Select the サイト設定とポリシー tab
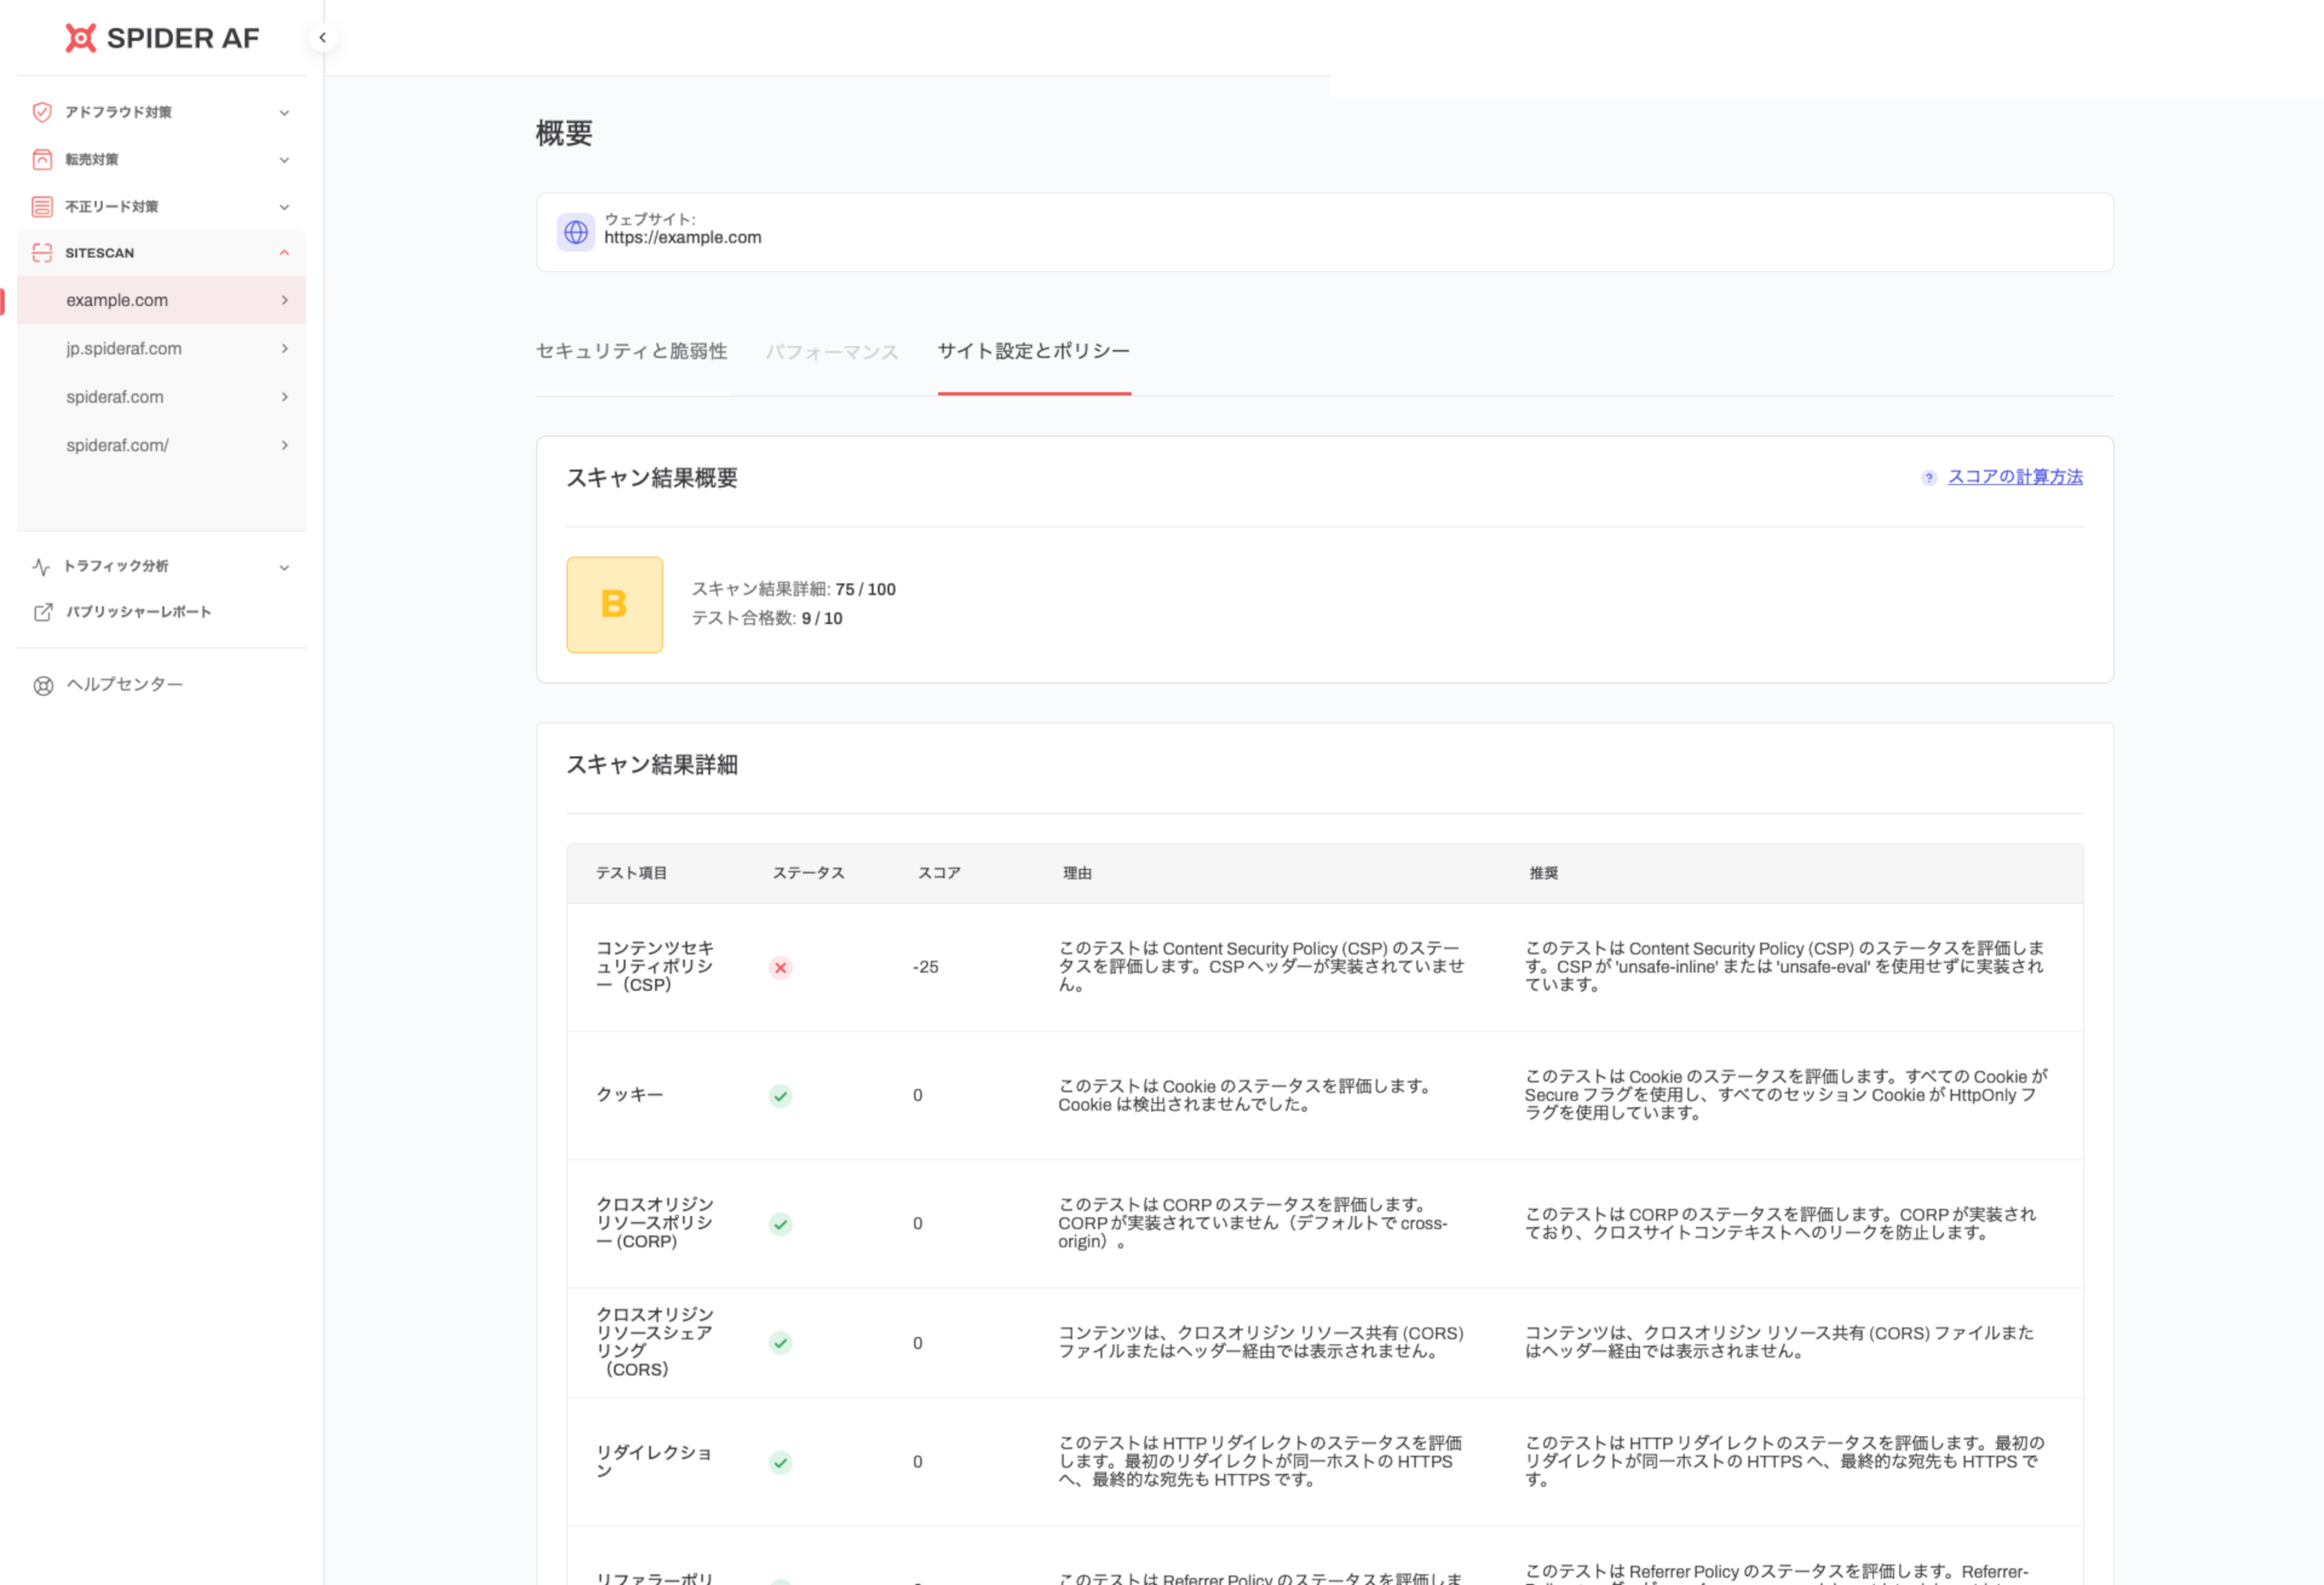Viewport: 2324px width, 1585px height. (x=1034, y=351)
